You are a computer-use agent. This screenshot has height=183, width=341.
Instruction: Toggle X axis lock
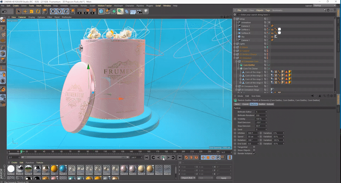(x=53, y=11)
